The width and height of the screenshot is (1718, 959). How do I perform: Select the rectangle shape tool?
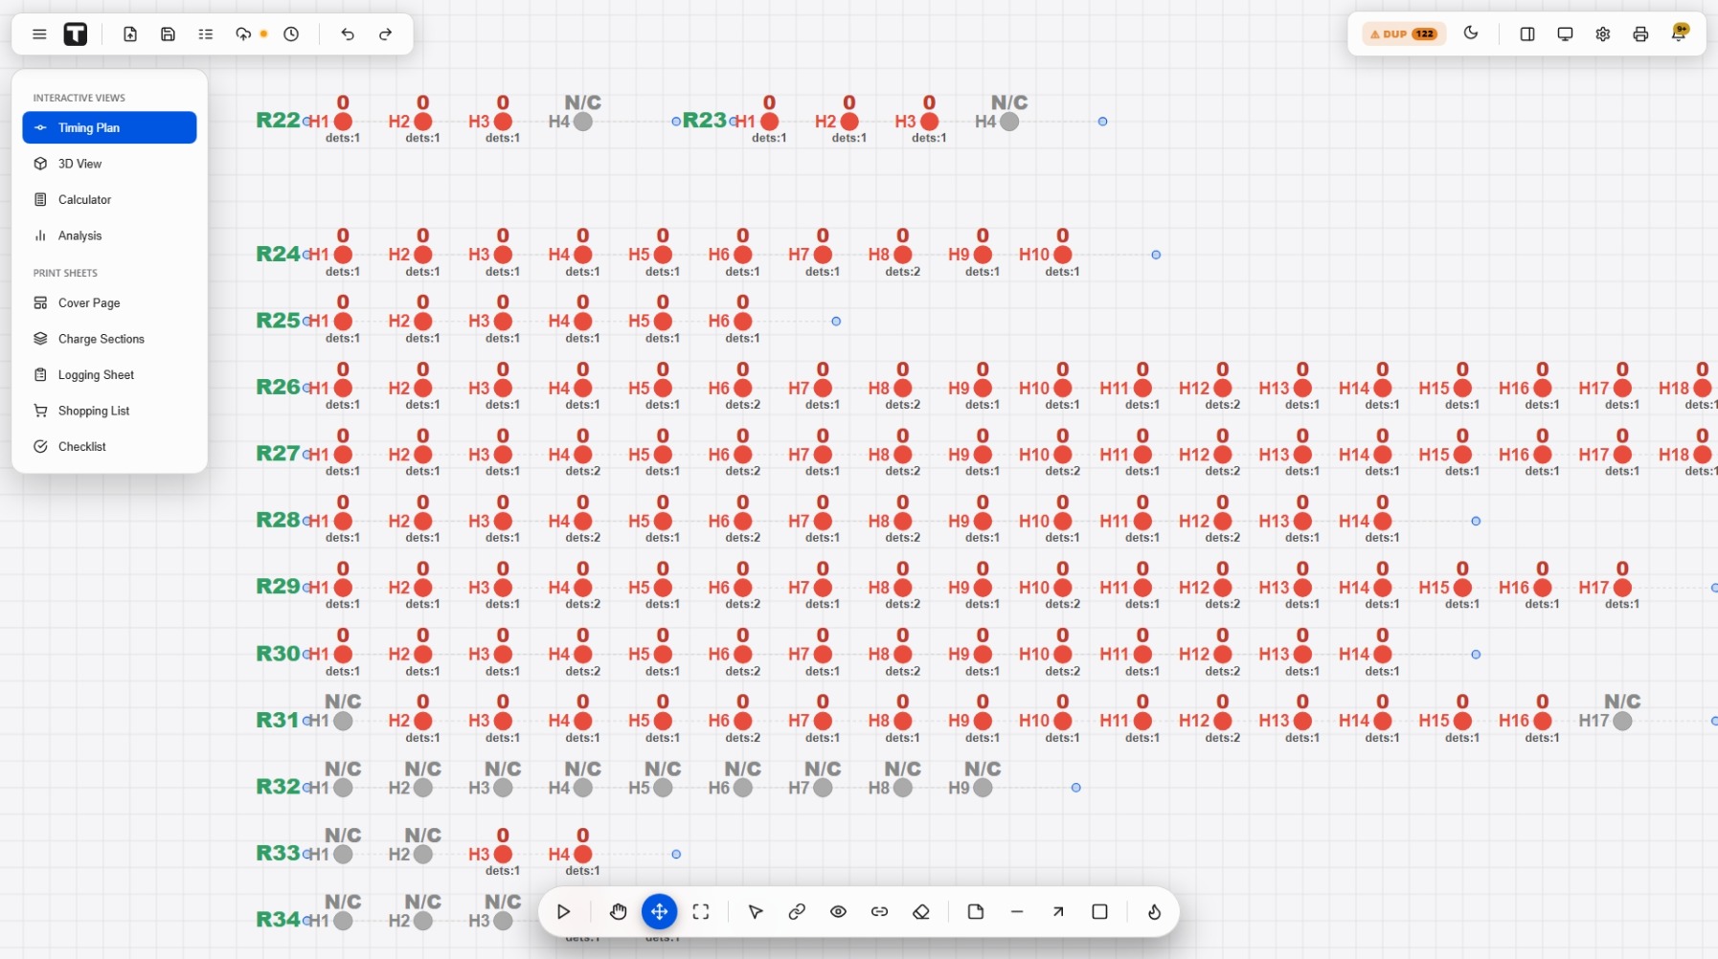[x=1099, y=912]
